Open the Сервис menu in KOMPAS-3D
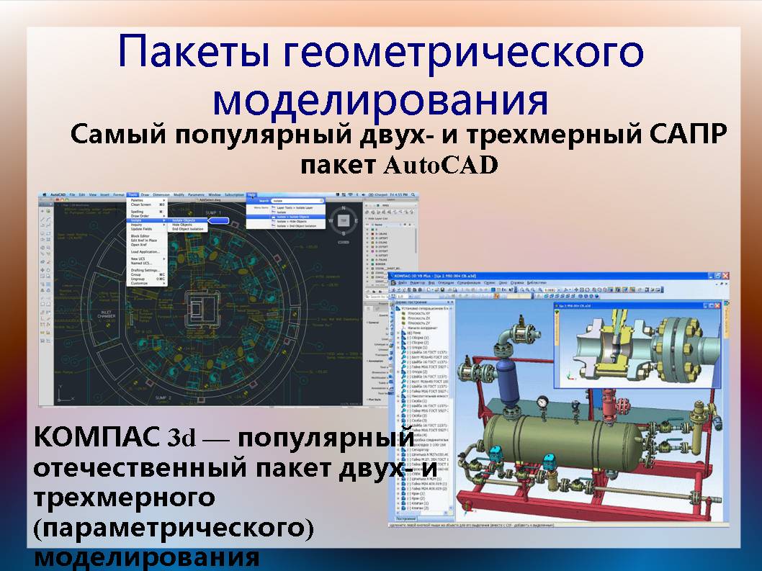 tap(490, 283)
